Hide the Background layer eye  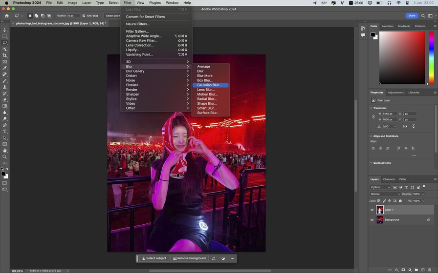click(x=372, y=220)
